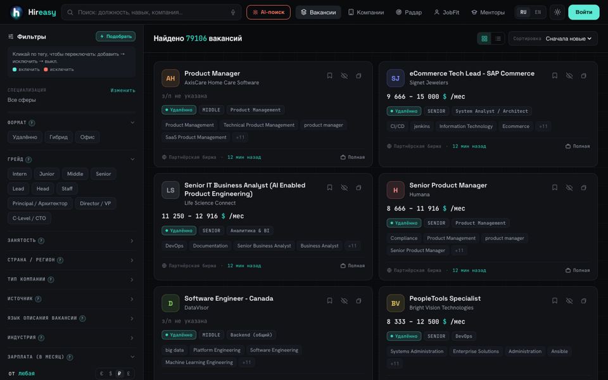Bookmark the Senior Product Manager Humana vacancy
Viewport: 608px width, 380px height.
tap(555, 187)
